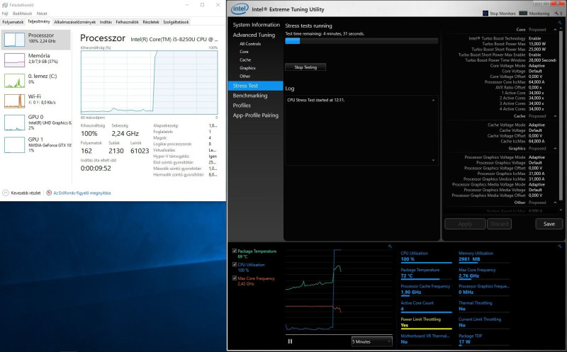Open App-Profile Pairing in XTU sidebar
Viewport: 567px width, 352px height.
tap(256, 115)
